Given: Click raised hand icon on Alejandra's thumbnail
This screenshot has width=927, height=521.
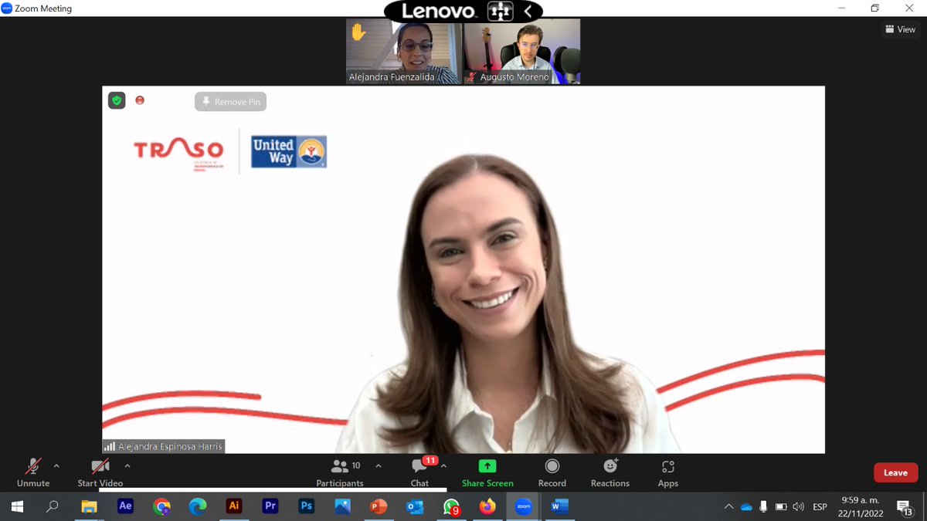Looking at the screenshot, I should (x=358, y=32).
